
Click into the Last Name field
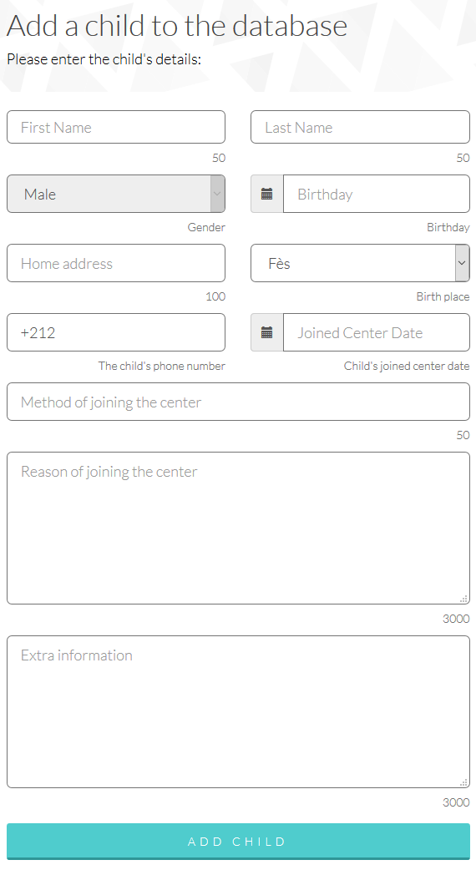(360, 127)
